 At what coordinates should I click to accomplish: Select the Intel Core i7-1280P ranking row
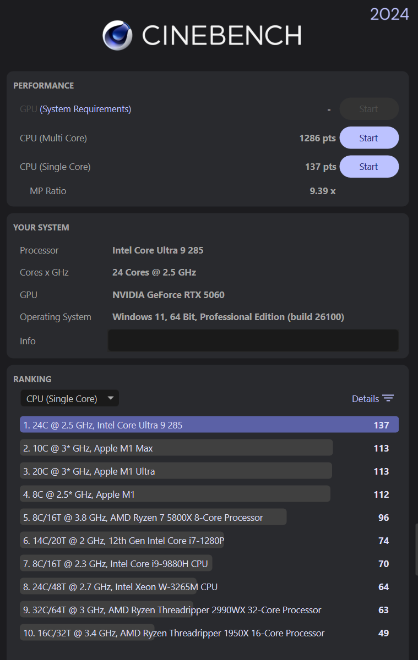[122, 541]
